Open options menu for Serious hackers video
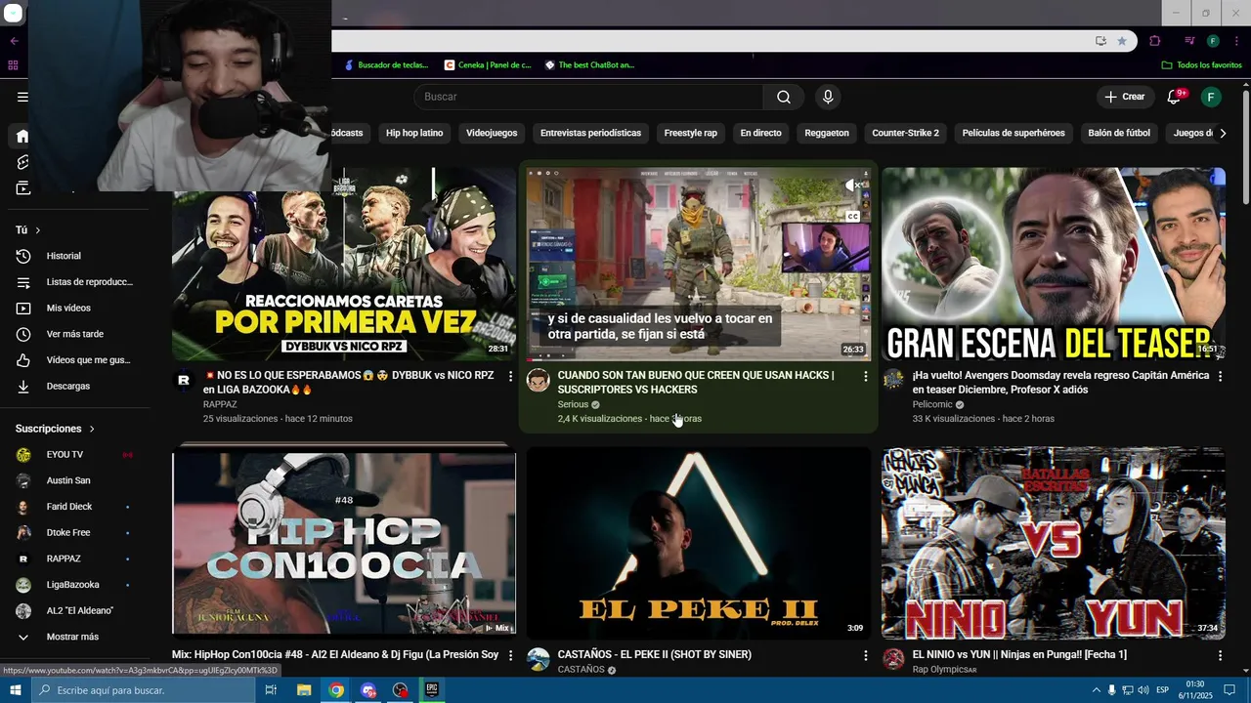The image size is (1251, 703). click(865, 377)
